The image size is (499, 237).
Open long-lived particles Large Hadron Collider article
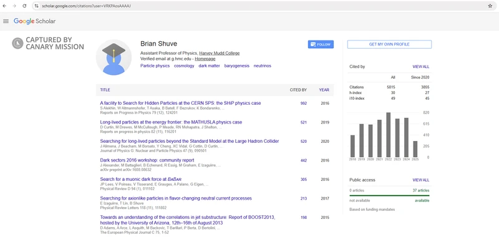click(190, 141)
